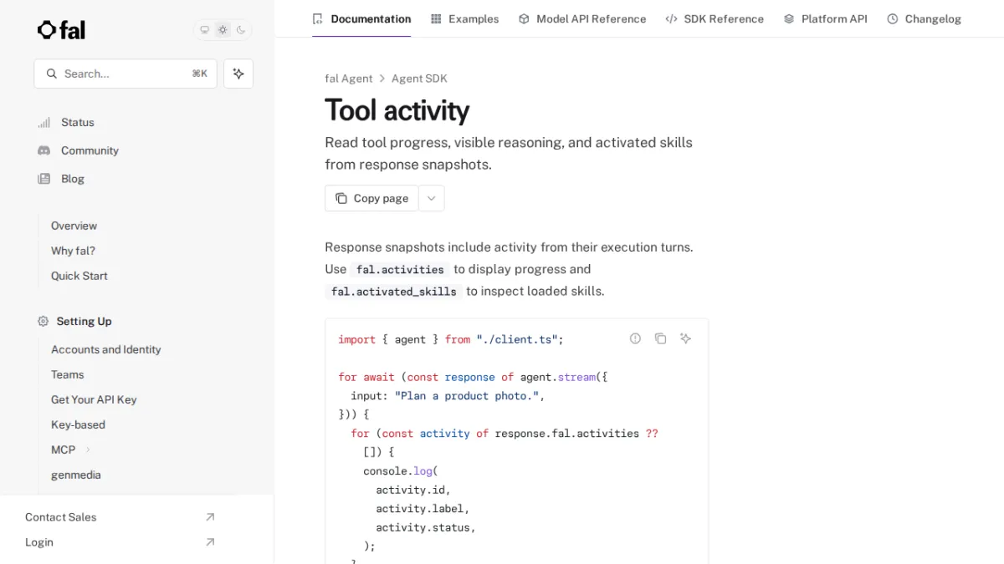Open the genmedia page
Viewport: 1004px width, 564px height.
coord(76,475)
